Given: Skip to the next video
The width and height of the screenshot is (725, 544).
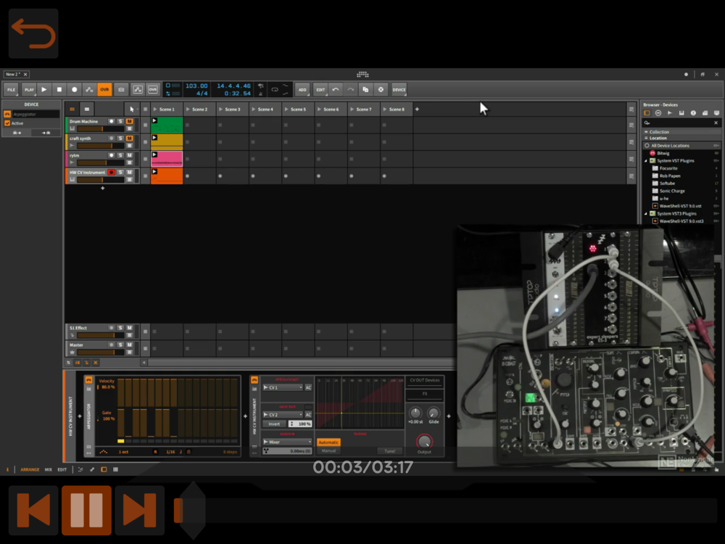Looking at the screenshot, I should (140, 510).
